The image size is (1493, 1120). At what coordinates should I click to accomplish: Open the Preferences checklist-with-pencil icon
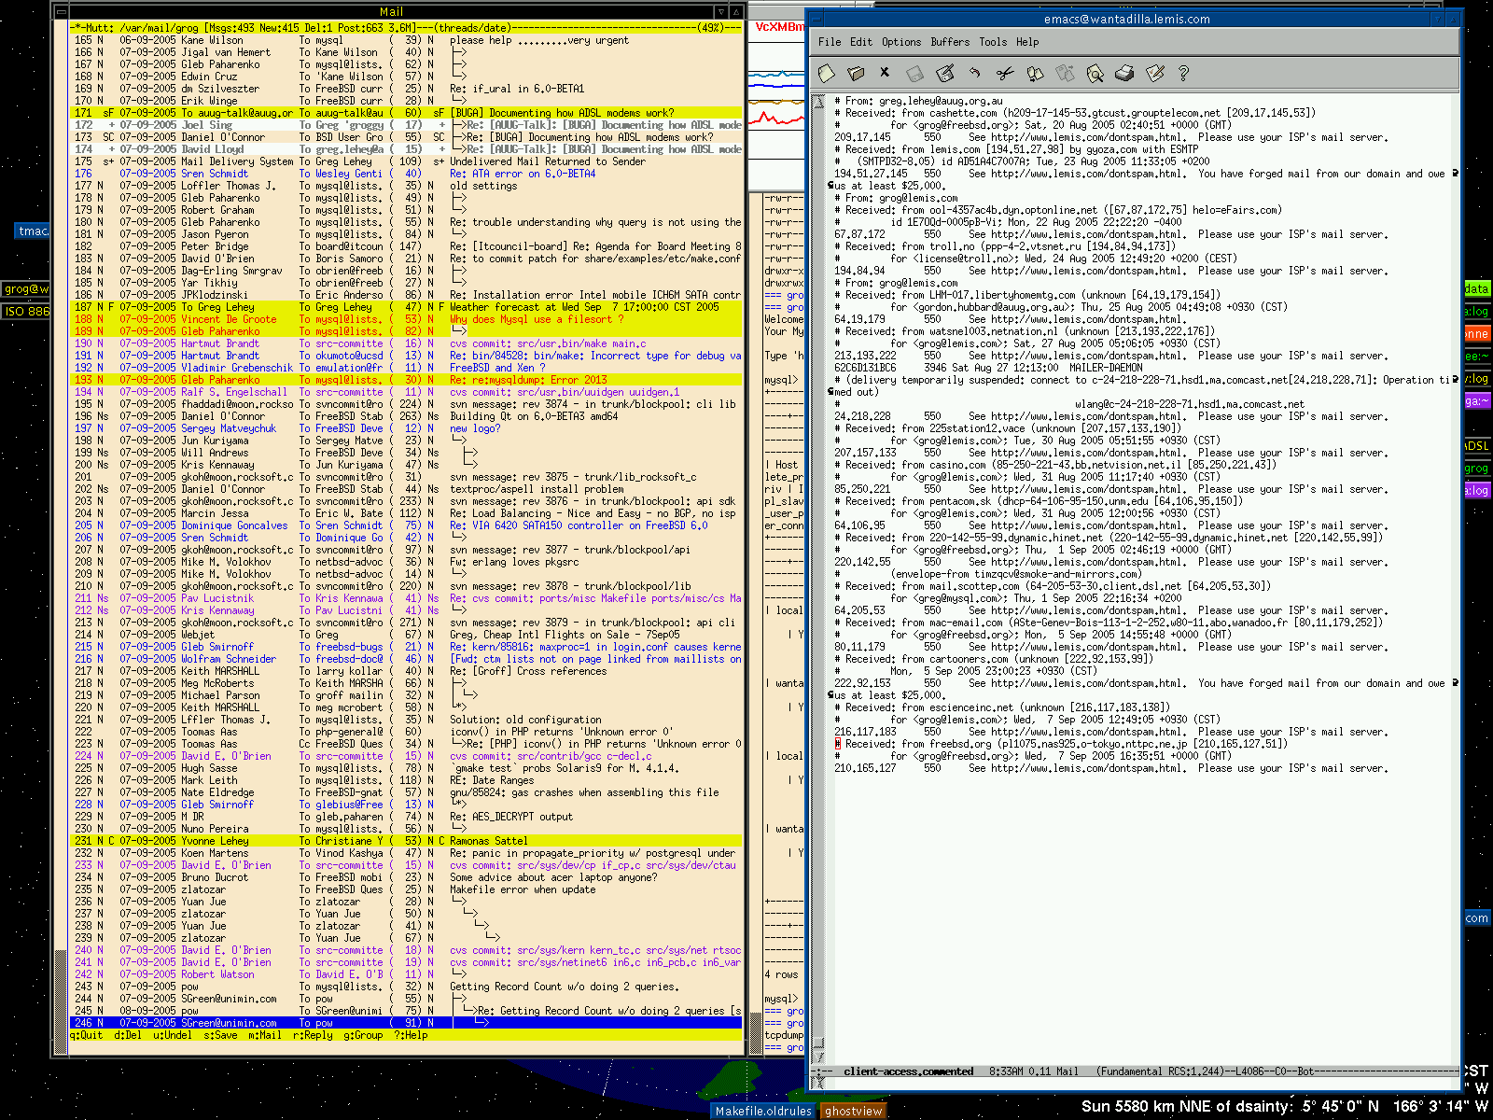(x=1154, y=73)
